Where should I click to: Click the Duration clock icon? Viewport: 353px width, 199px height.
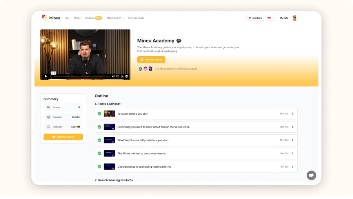pyautogui.click(x=48, y=117)
